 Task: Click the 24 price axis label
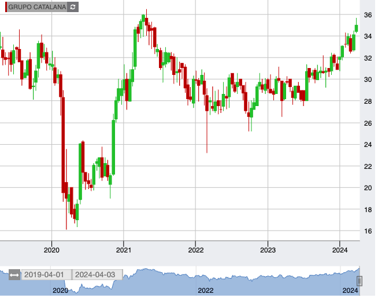(x=368, y=145)
